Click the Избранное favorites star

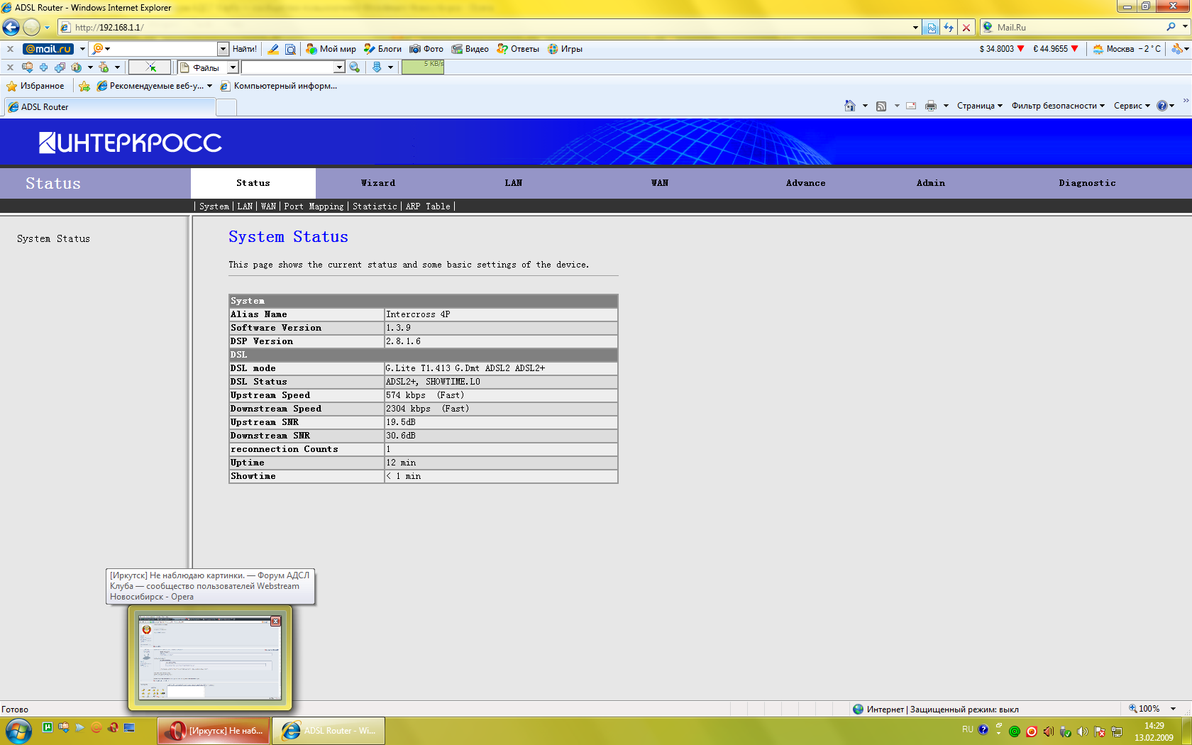tap(35, 86)
